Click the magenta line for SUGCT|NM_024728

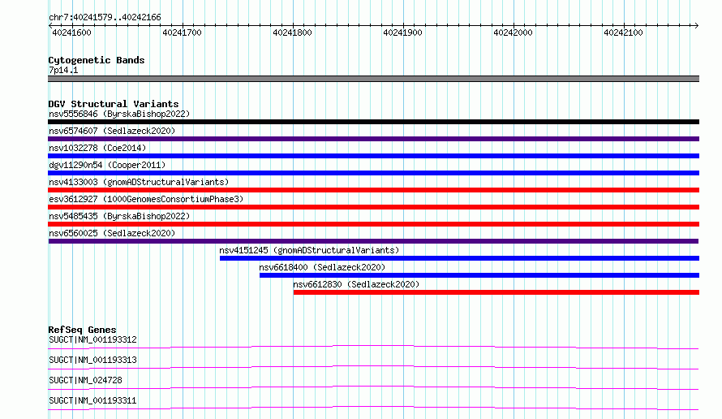(x=373, y=387)
